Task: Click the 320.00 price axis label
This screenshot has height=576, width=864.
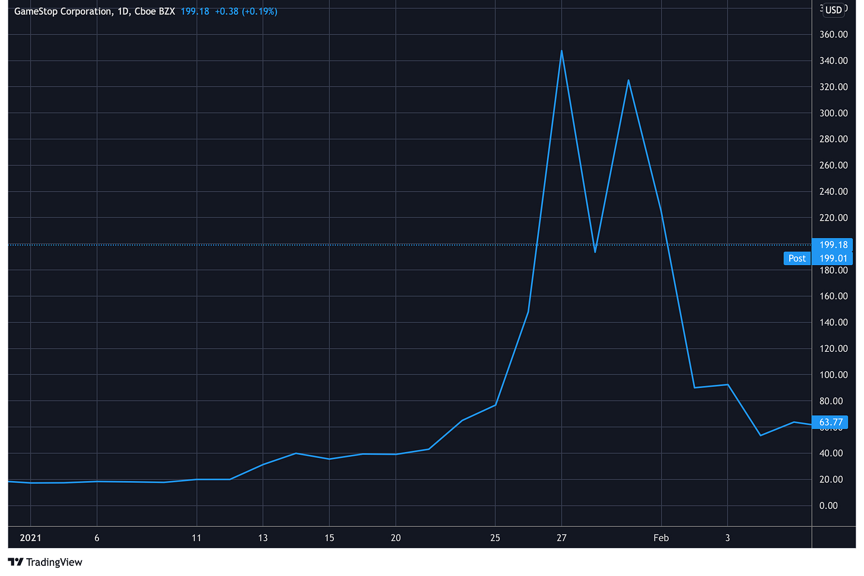Action: click(x=833, y=87)
